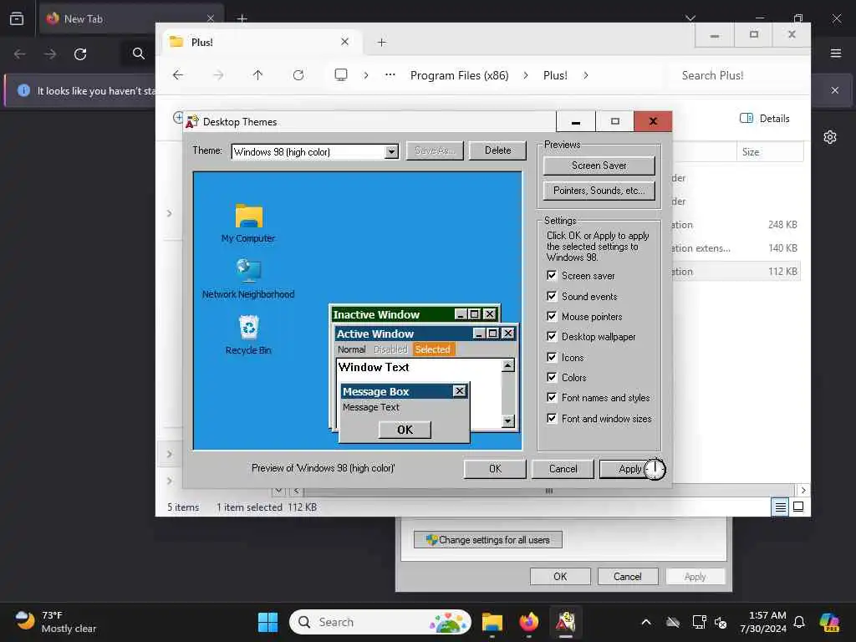Switch Explorer to large thumbnails view

(798, 507)
